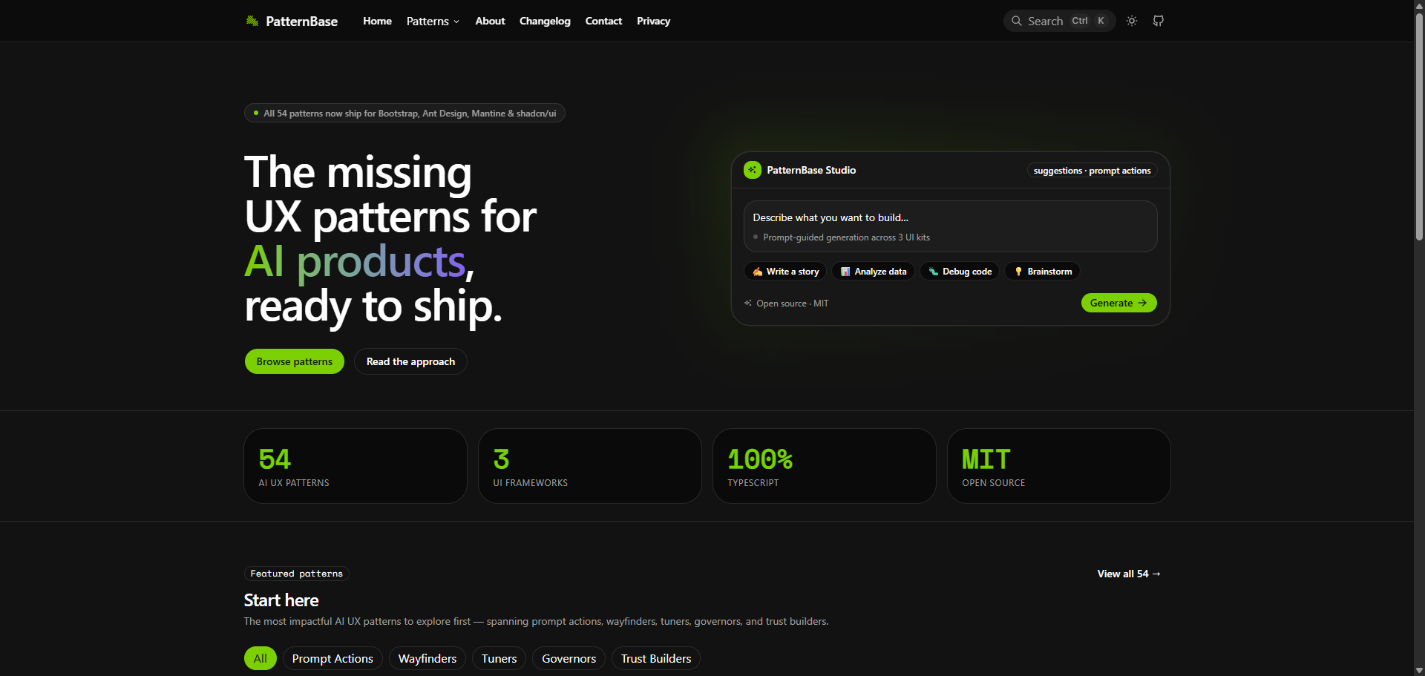
Task: Select the All filter tab
Action: (x=261, y=658)
